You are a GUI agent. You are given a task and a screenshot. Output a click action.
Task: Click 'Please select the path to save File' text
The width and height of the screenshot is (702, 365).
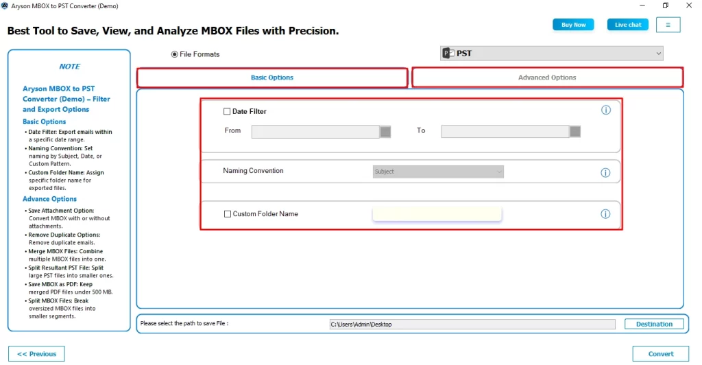click(184, 323)
